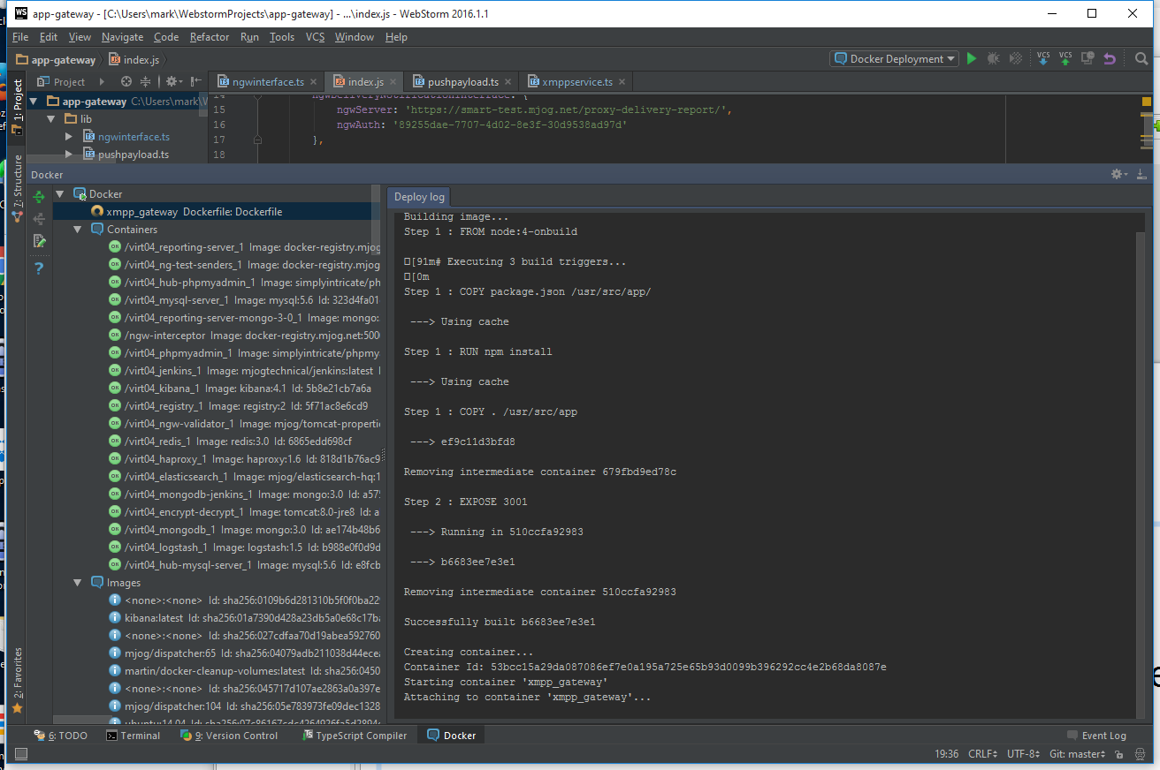
Task: Run the Docker Deployment configuration
Action: tap(972, 59)
